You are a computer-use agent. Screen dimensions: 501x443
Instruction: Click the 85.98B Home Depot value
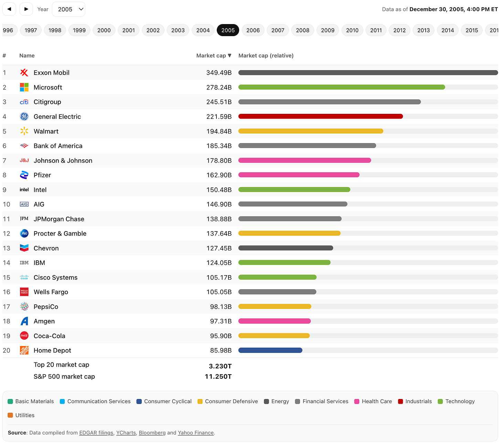(x=221, y=350)
